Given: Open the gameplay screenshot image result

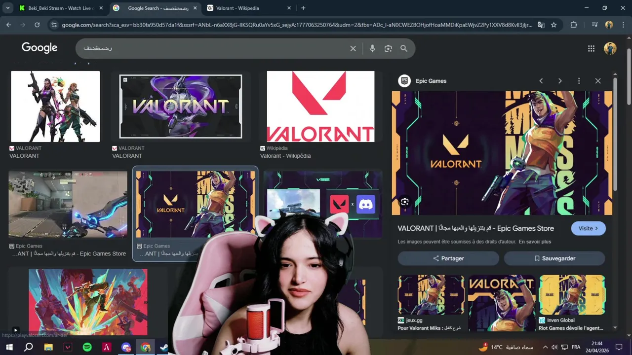Looking at the screenshot, I should [68, 205].
